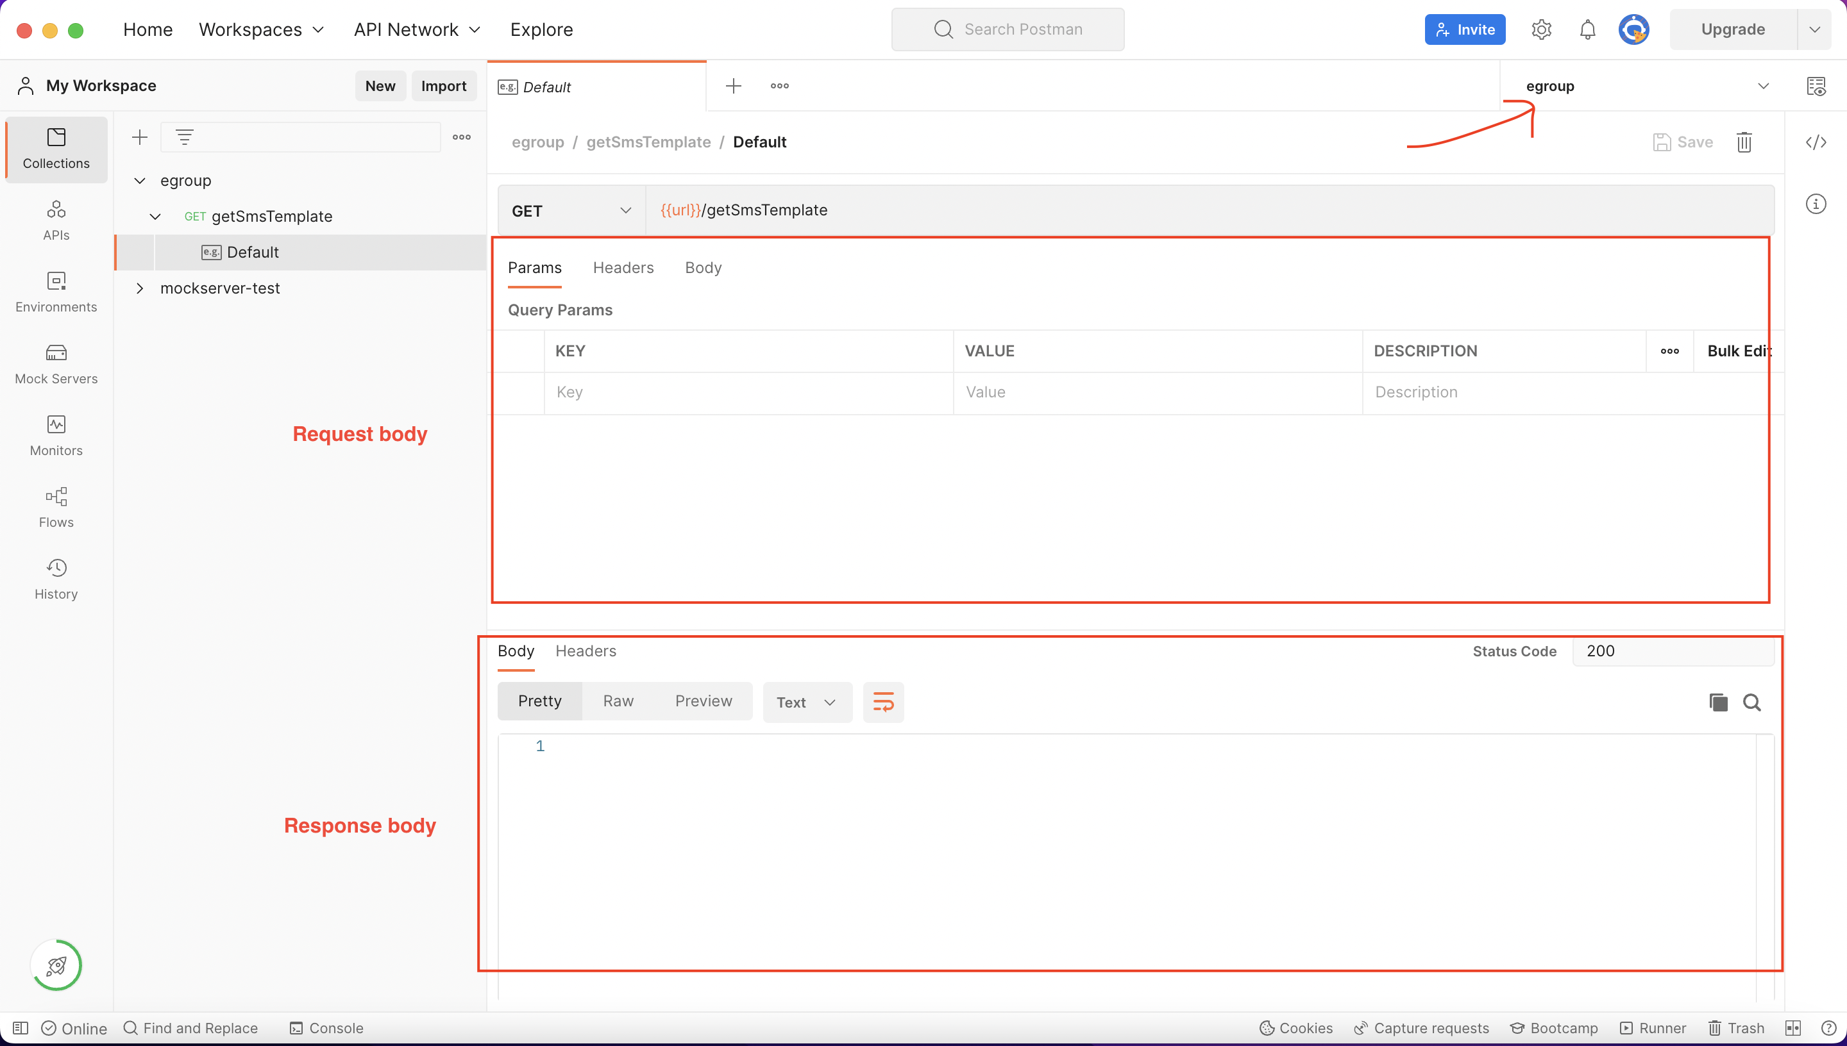
Task: Open the Text format dropdown
Action: (806, 702)
